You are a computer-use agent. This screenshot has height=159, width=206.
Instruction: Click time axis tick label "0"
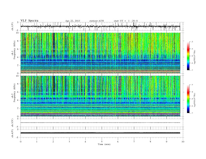21,142
